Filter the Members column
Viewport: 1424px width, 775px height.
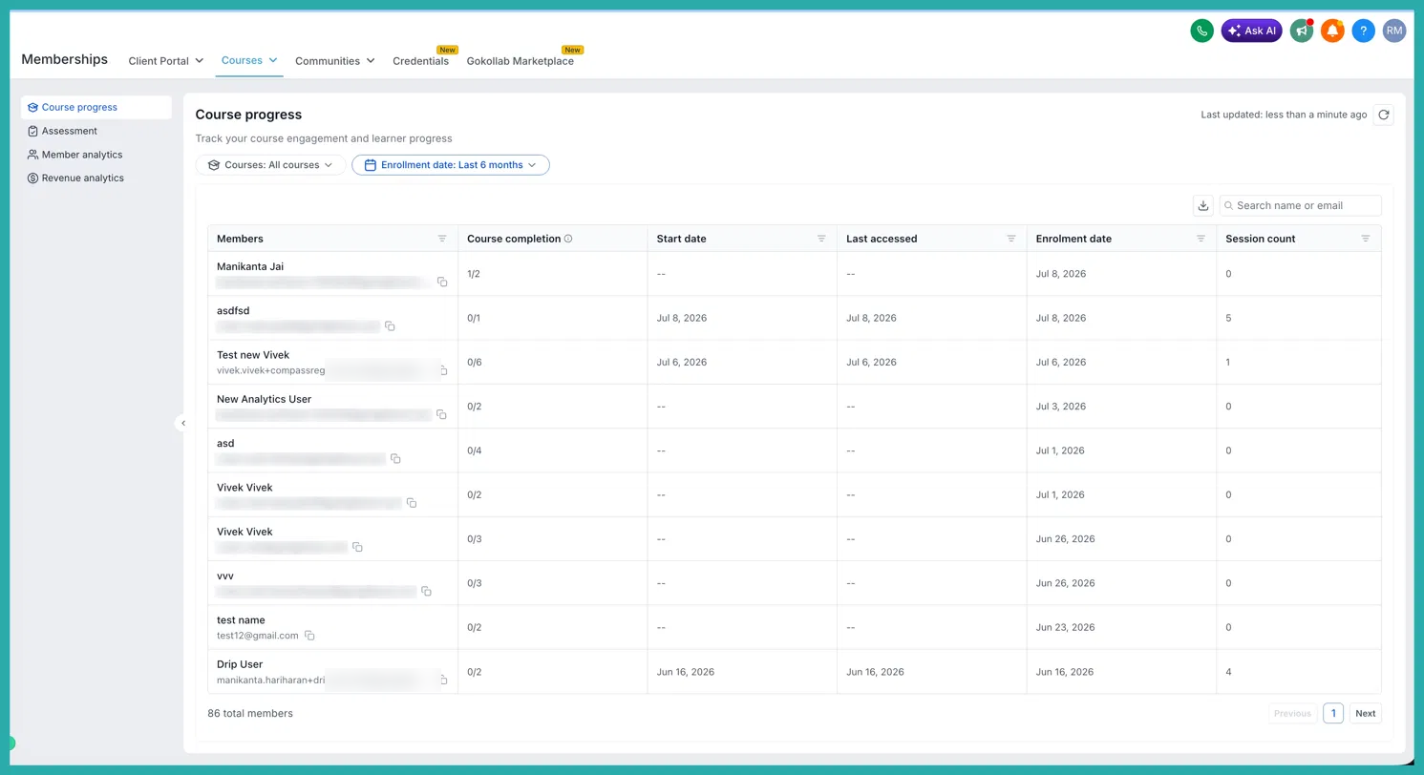442,239
